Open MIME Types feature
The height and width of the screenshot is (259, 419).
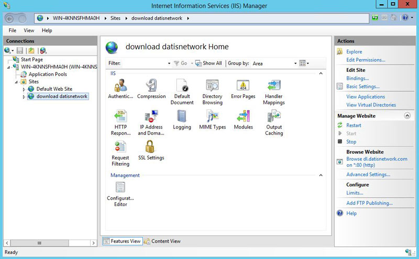213,120
